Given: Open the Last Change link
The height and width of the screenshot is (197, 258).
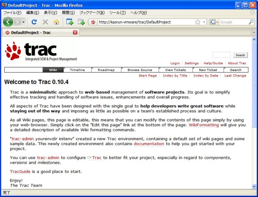Looking at the screenshot, I should point(235,75).
